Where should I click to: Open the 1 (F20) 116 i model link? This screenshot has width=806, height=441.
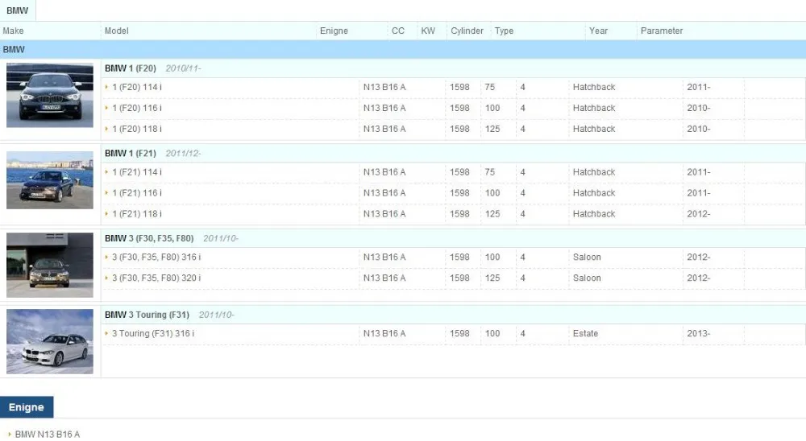click(x=137, y=108)
